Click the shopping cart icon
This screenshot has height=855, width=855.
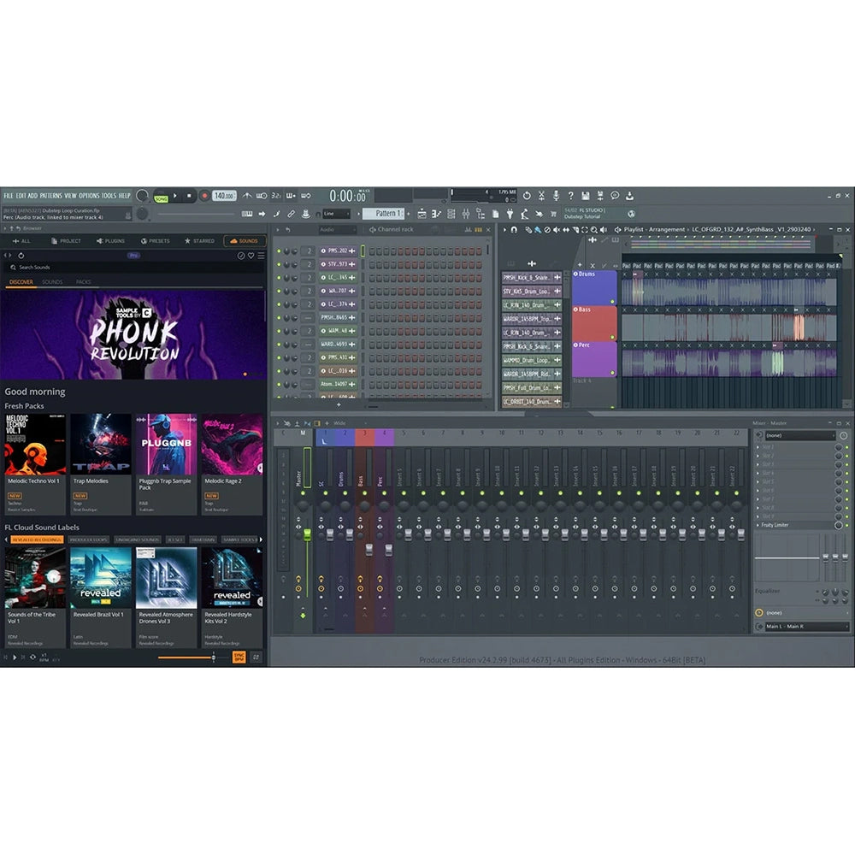[x=553, y=214]
